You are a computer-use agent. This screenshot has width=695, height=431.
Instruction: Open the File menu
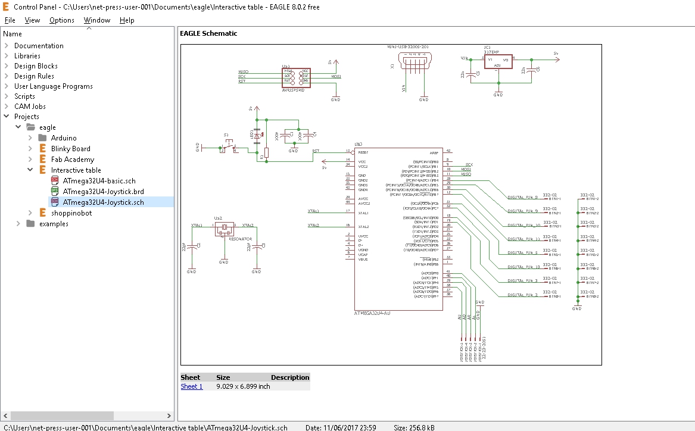pyautogui.click(x=10, y=20)
